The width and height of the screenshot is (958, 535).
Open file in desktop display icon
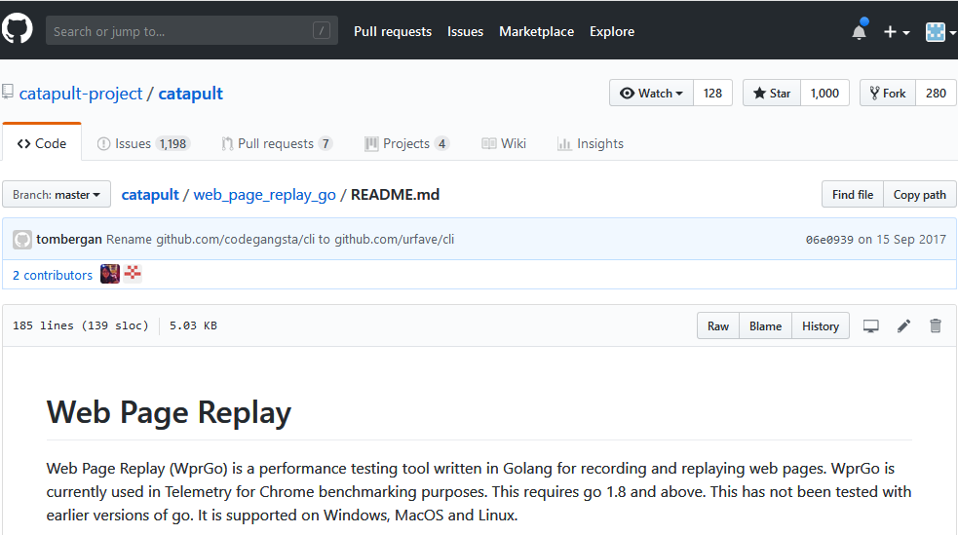(870, 326)
